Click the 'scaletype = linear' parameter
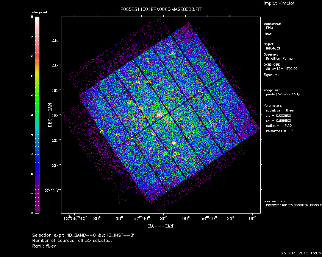322x257 pixels. click(280, 110)
